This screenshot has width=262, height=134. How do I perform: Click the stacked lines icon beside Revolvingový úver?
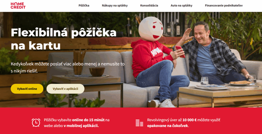pos(139,123)
